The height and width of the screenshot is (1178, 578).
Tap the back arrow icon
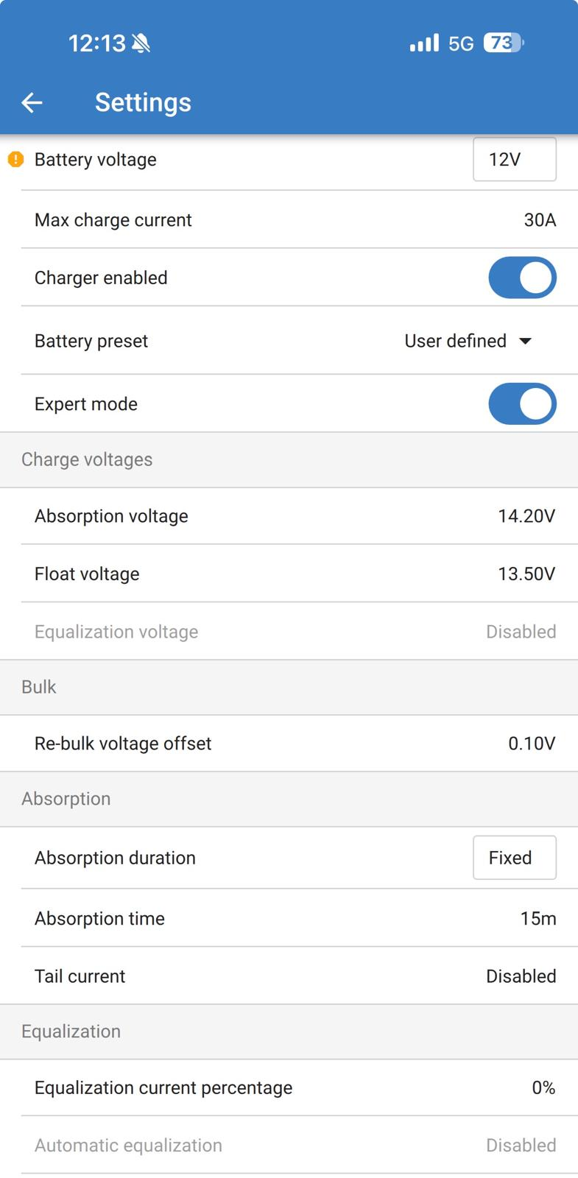tap(32, 102)
